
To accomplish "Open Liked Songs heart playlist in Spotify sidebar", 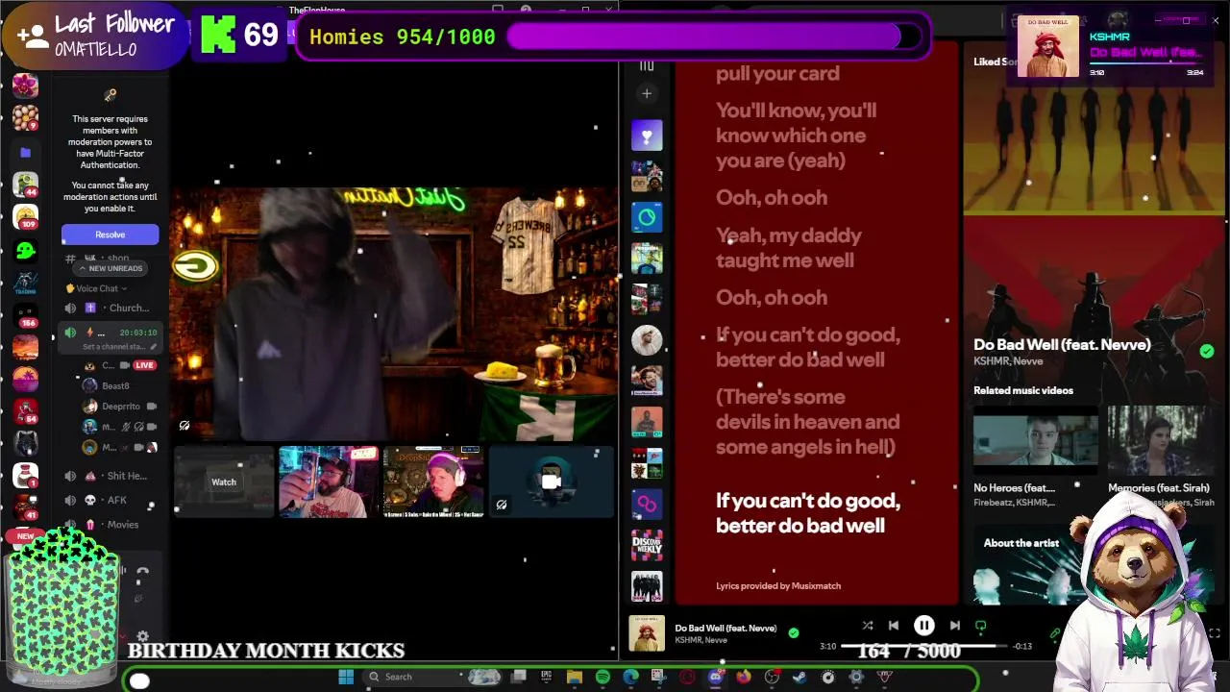I will click(x=647, y=136).
